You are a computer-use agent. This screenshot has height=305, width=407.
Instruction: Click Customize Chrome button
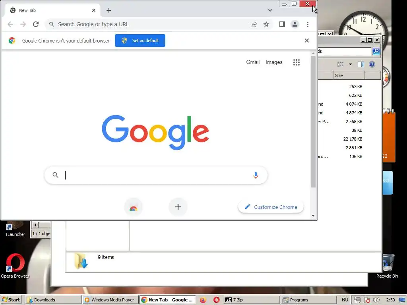coord(271,207)
